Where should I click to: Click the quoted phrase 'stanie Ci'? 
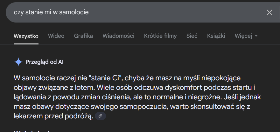coord(105,78)
